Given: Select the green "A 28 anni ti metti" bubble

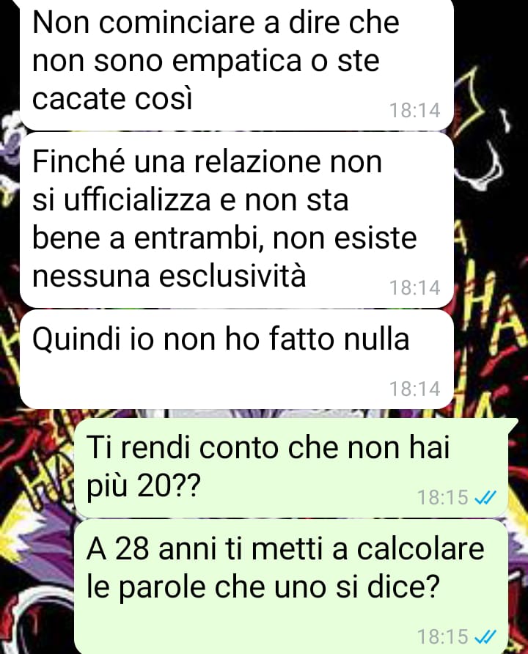Looking at the screenshot, I should 291,587.
